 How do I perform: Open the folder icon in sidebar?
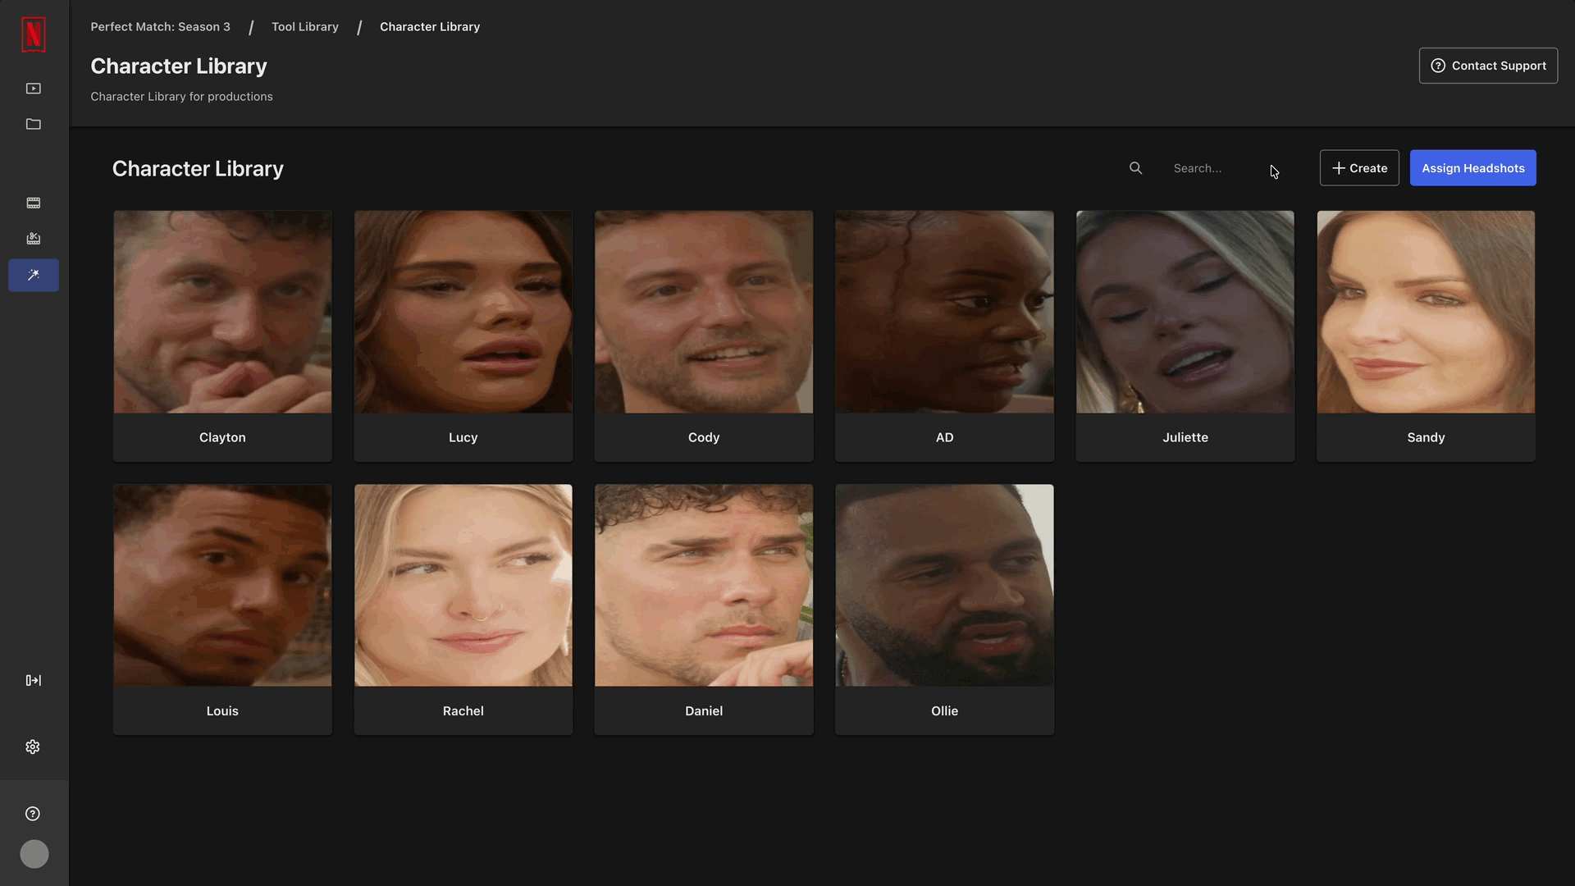pyautogui.click(x=34, y=124)
